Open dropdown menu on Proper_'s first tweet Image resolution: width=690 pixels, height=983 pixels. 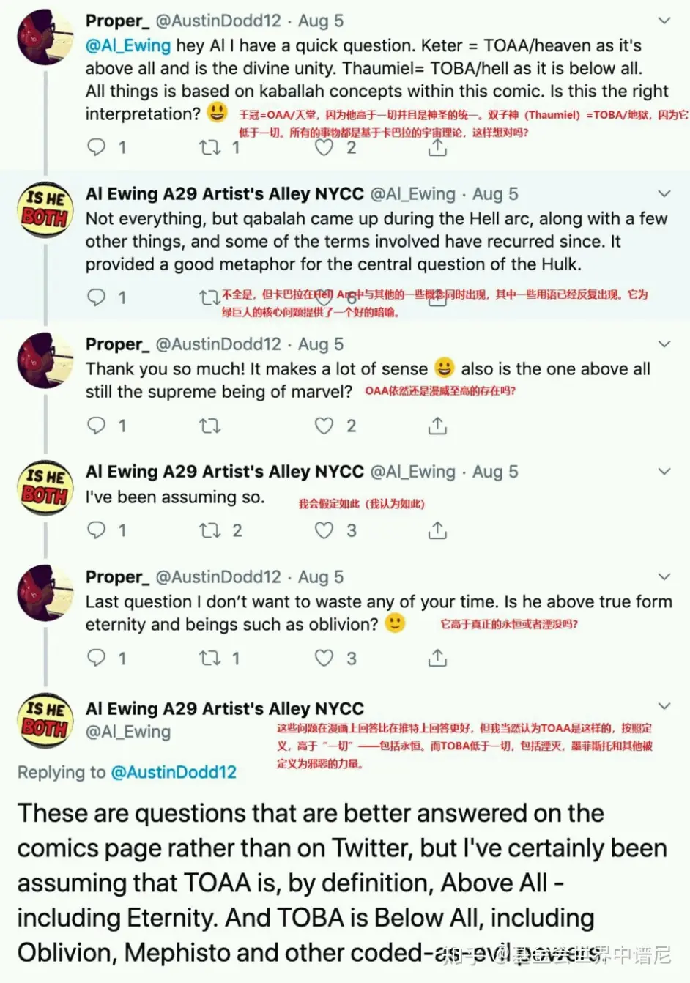tap(664, 21)
